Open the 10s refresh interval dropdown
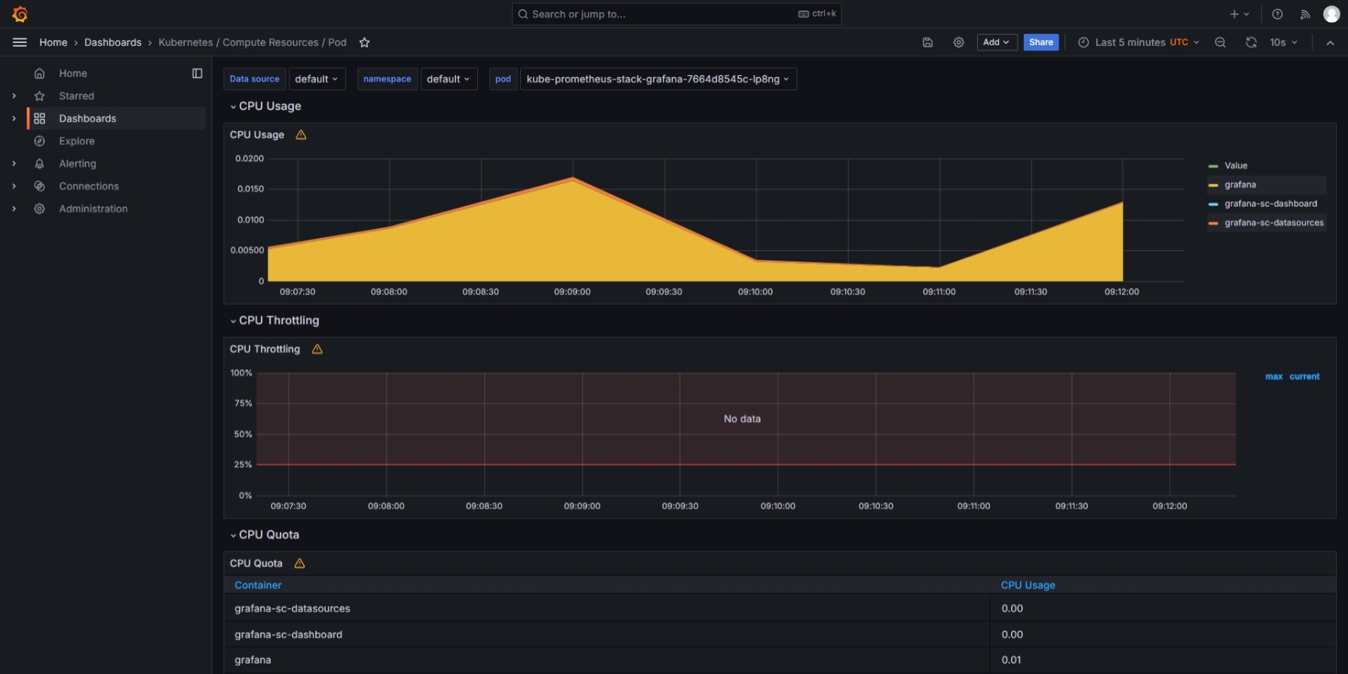1348x674 pixels. pos(1283,42)
